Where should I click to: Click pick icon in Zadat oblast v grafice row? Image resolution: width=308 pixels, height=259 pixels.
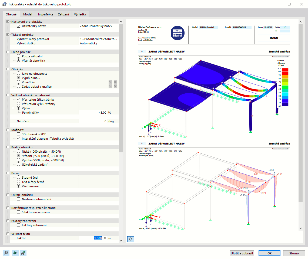click(110, 86)
